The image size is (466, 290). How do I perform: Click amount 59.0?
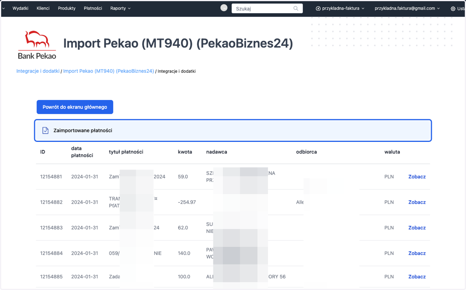[x=183, y=176]
